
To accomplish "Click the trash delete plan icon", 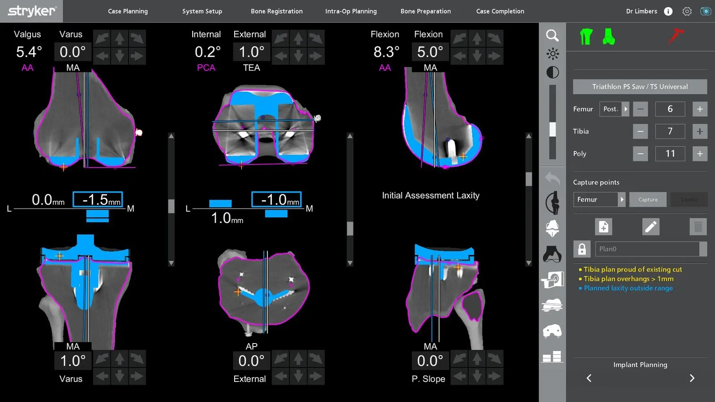I will 698,227.
